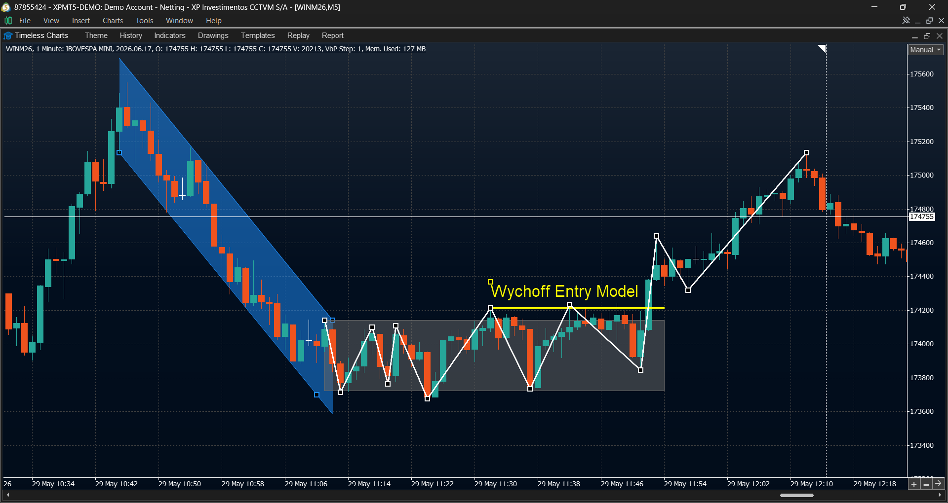This screenshot has width=948, height=503.
Task: Restore the Timeless Charts sub-window
Action: tap(927, 36)
